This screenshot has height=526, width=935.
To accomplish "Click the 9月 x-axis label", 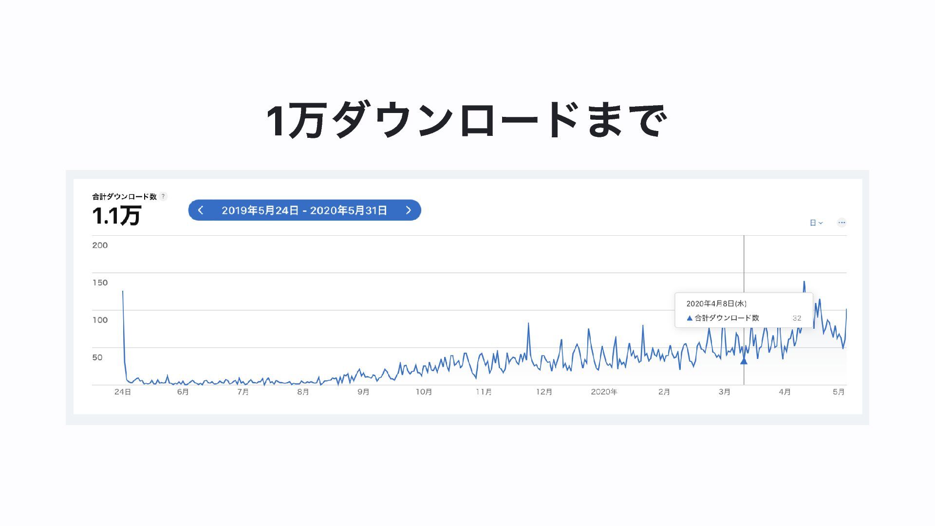I will coord(363,392).
